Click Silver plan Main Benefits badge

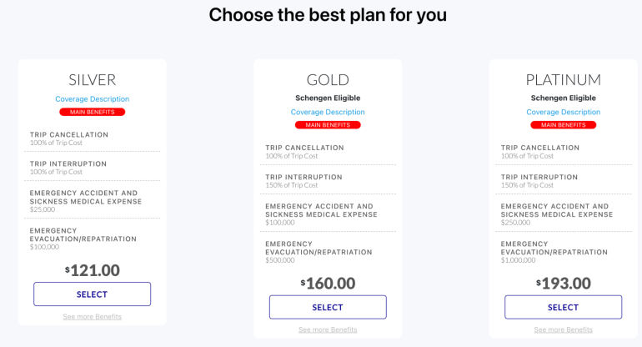click(x=92, y=112)
